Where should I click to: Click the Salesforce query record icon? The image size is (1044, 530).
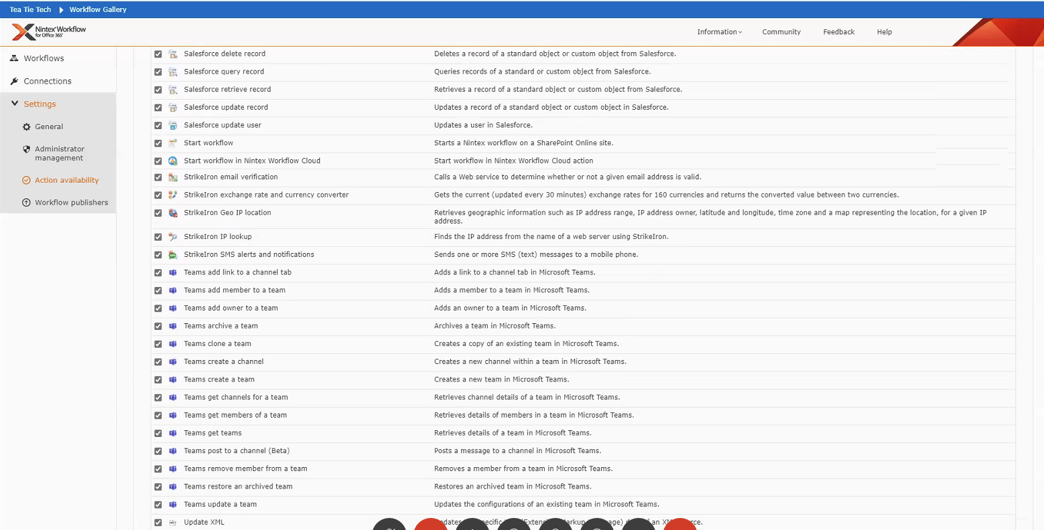tap(173, 72)
